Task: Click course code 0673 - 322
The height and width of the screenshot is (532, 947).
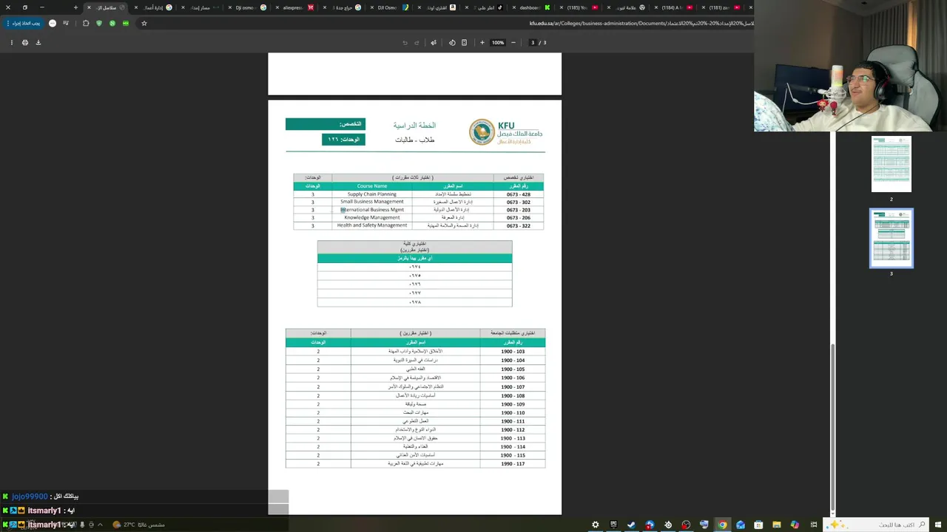Action: [x=518, y=225]
